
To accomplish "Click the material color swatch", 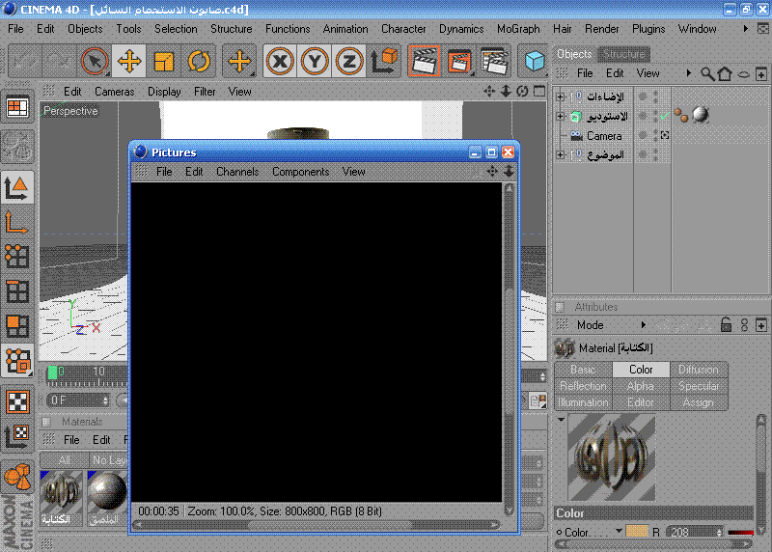I will (x=637, y=532).
